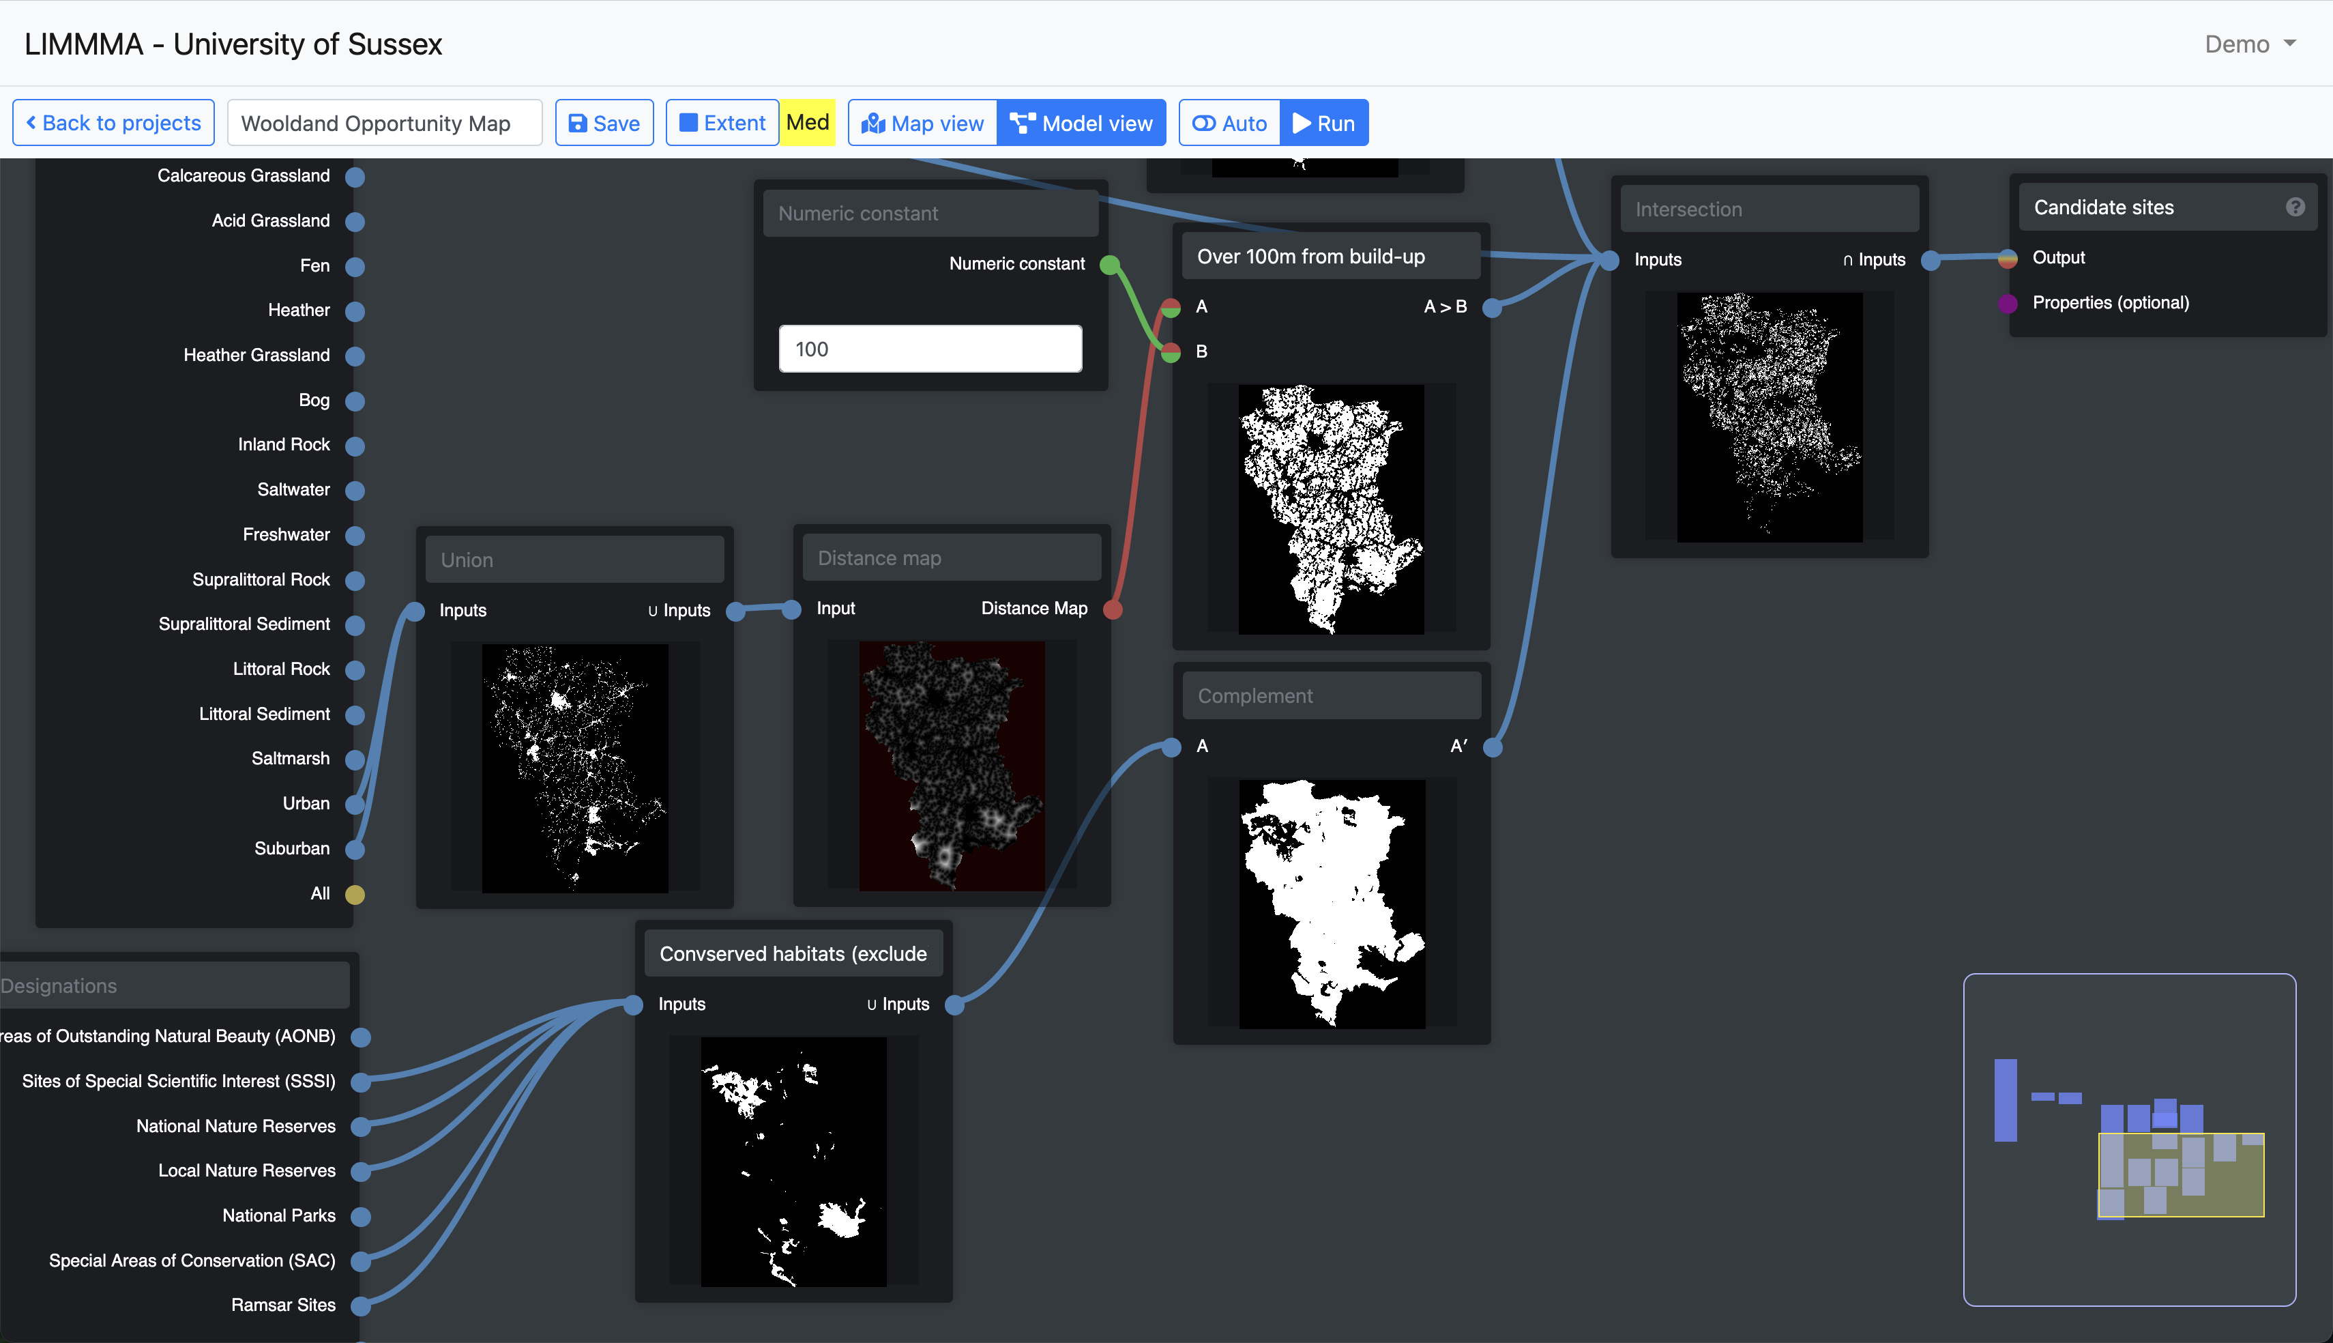Click the red Distance Map output port
The height and width of the screenshot is (1343, 2333).
1113,609
